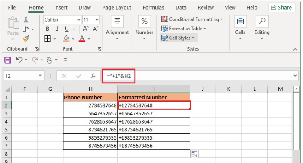
Task: Open the Page Layout tab
Action: pos(117,7)
